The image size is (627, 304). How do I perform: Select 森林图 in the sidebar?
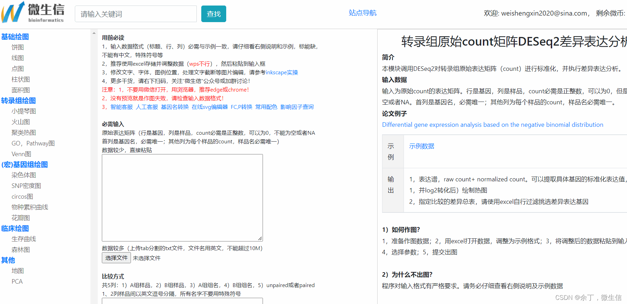pos(21,250)
